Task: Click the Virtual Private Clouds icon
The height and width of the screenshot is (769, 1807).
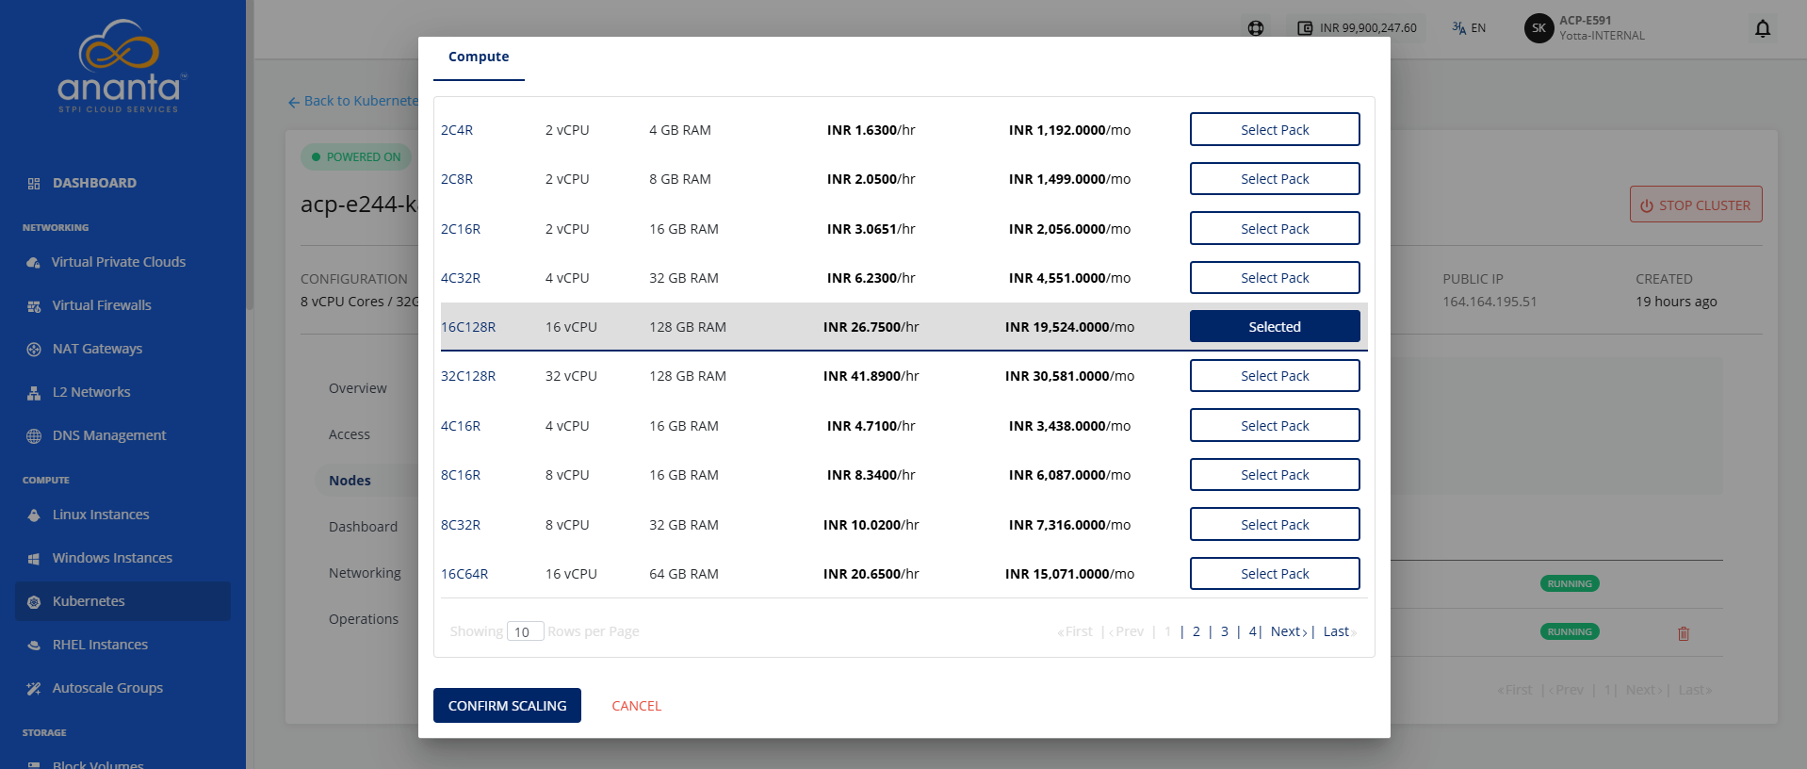Action: click(34, 262)
